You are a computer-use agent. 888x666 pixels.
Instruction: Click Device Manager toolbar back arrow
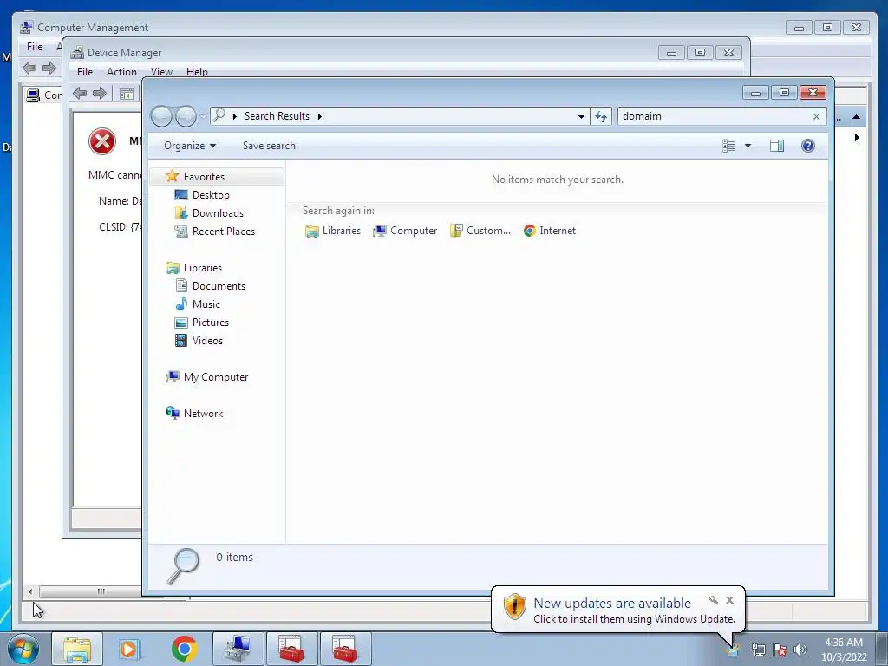coord(80,94)
